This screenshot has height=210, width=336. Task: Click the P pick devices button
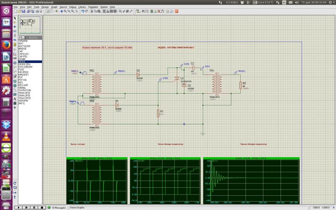pyautogui.click(x=19, y=37)
